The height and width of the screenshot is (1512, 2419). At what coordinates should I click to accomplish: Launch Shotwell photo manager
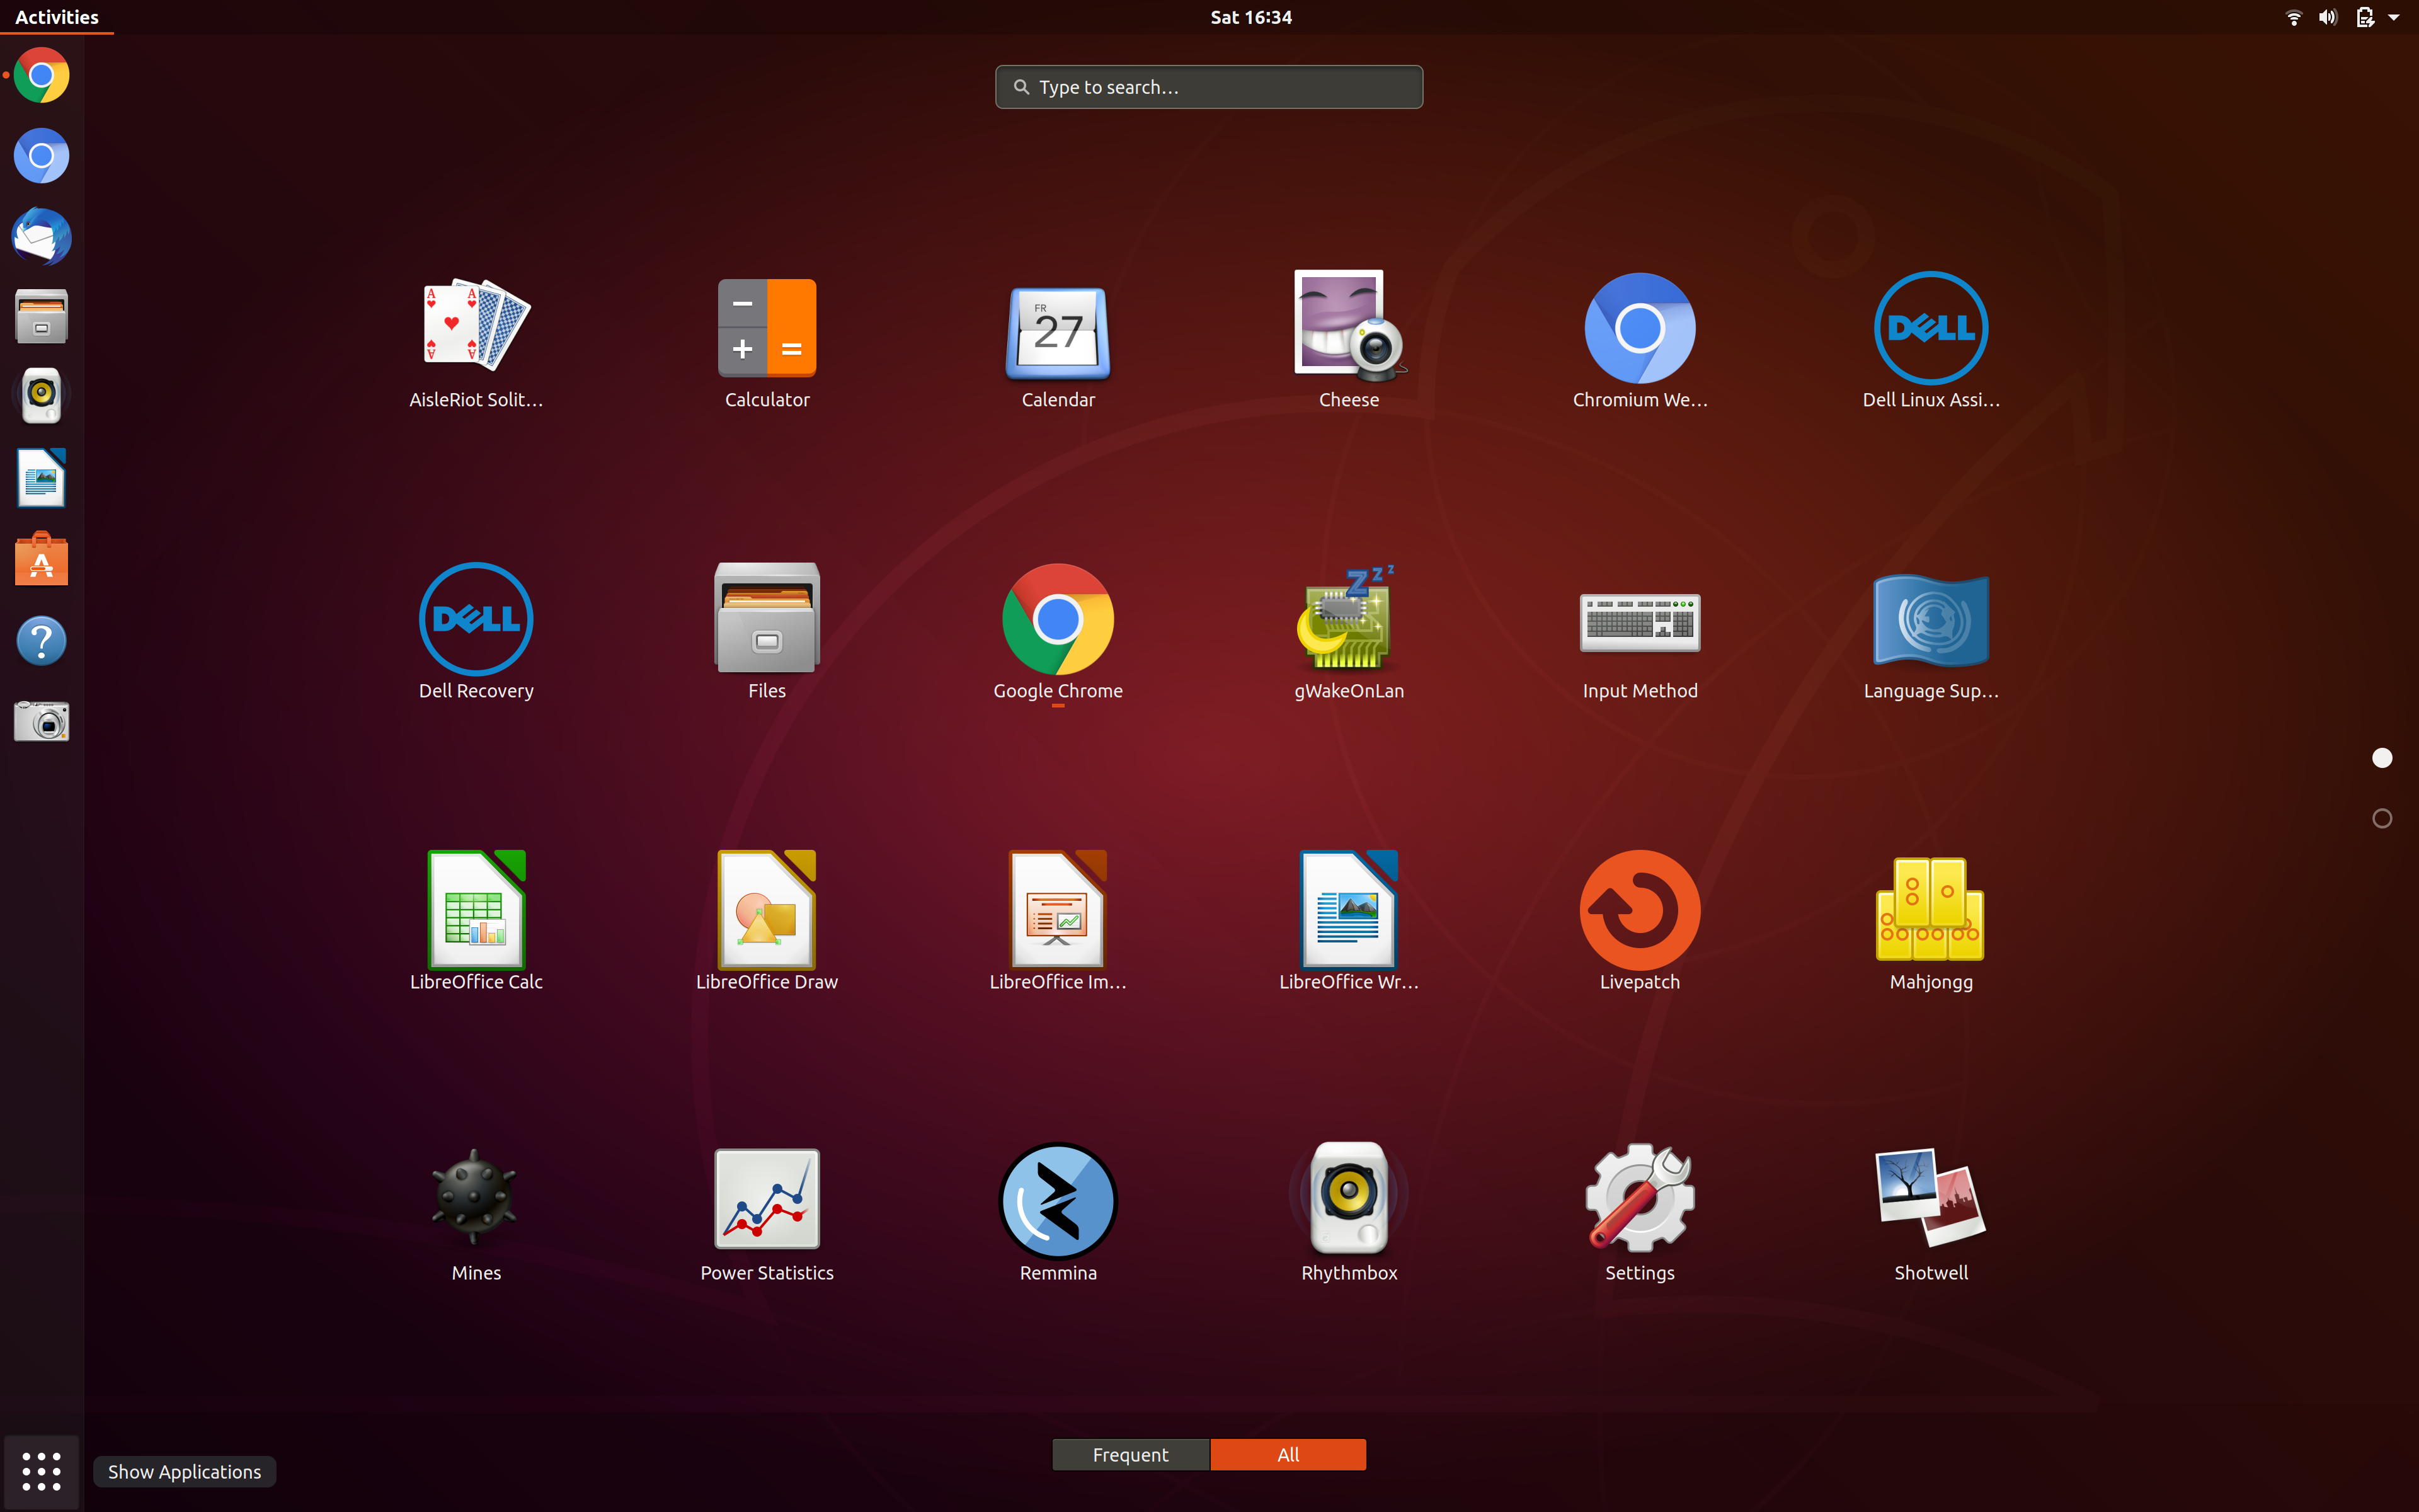click(x=1930, y=1200)
